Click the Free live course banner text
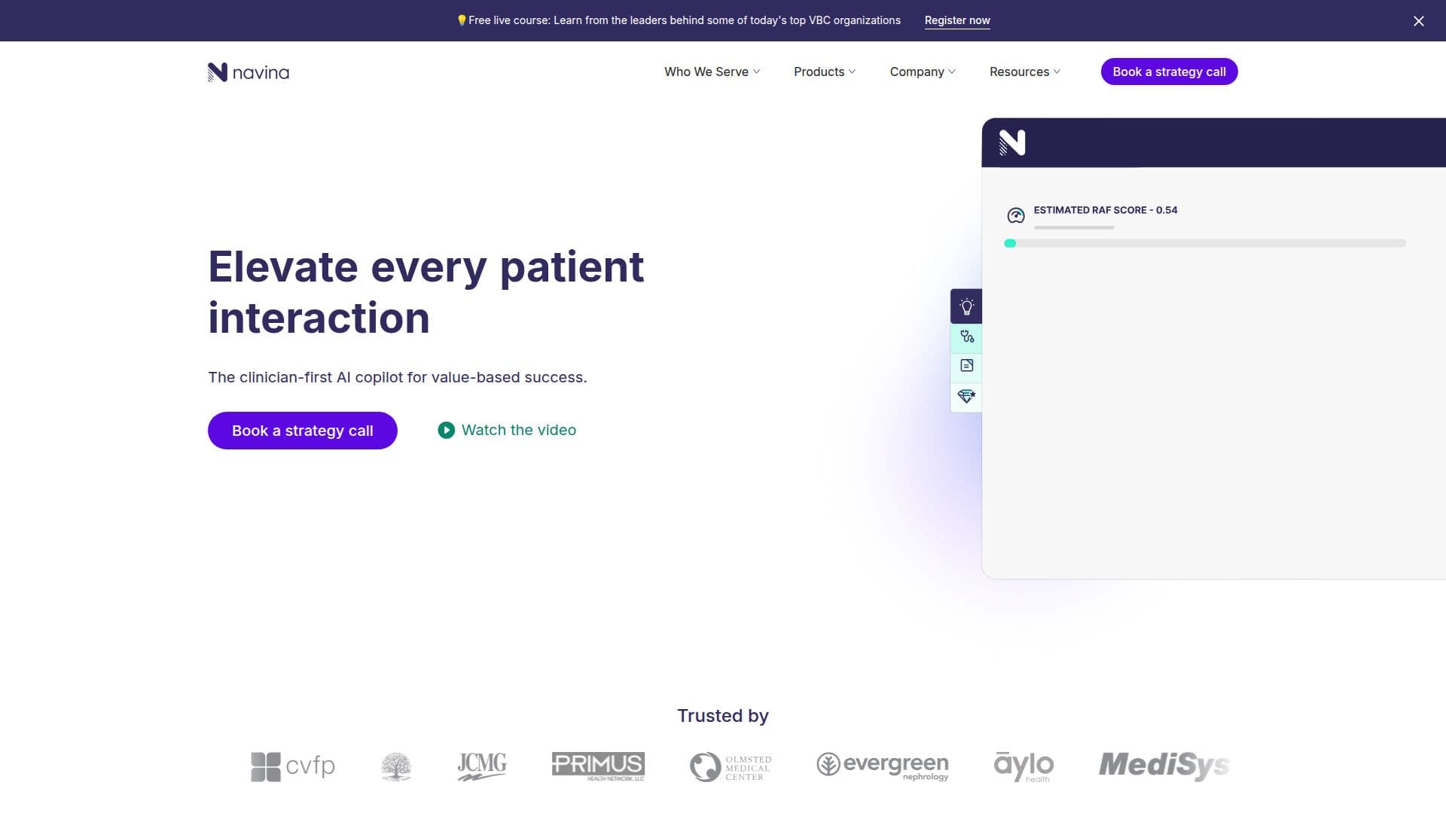1446x813 pixels. point(679,20)
